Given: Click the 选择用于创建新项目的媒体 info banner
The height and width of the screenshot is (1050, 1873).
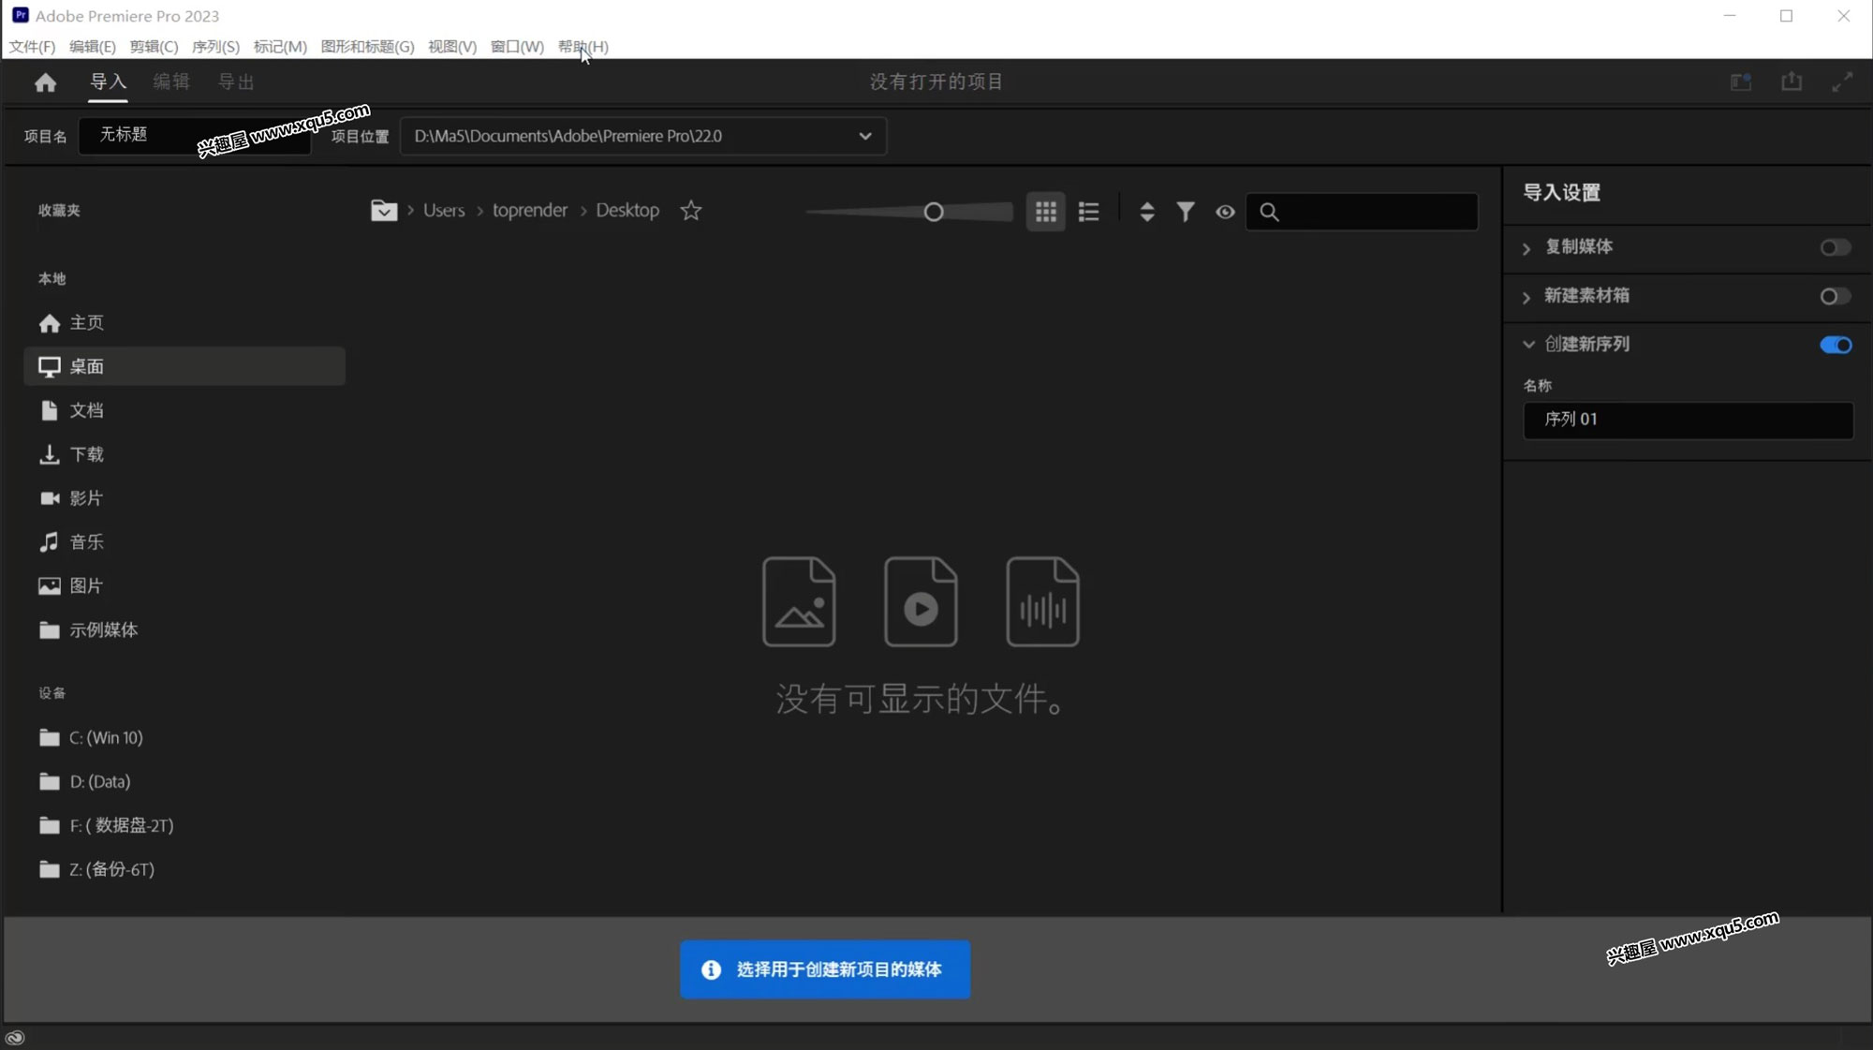Looking at the screenshot, I should click(825, 969).
